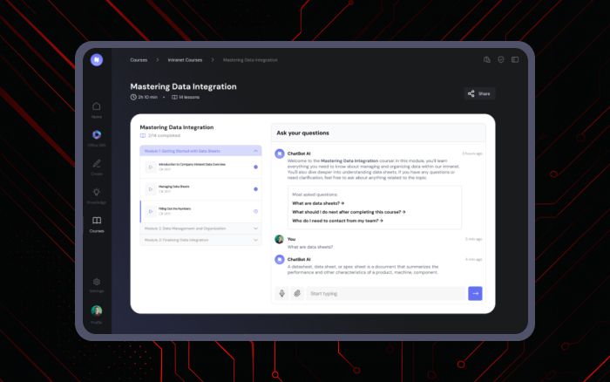Click the 'Filling Out the Numbers' title

click(x=174, y=208)
